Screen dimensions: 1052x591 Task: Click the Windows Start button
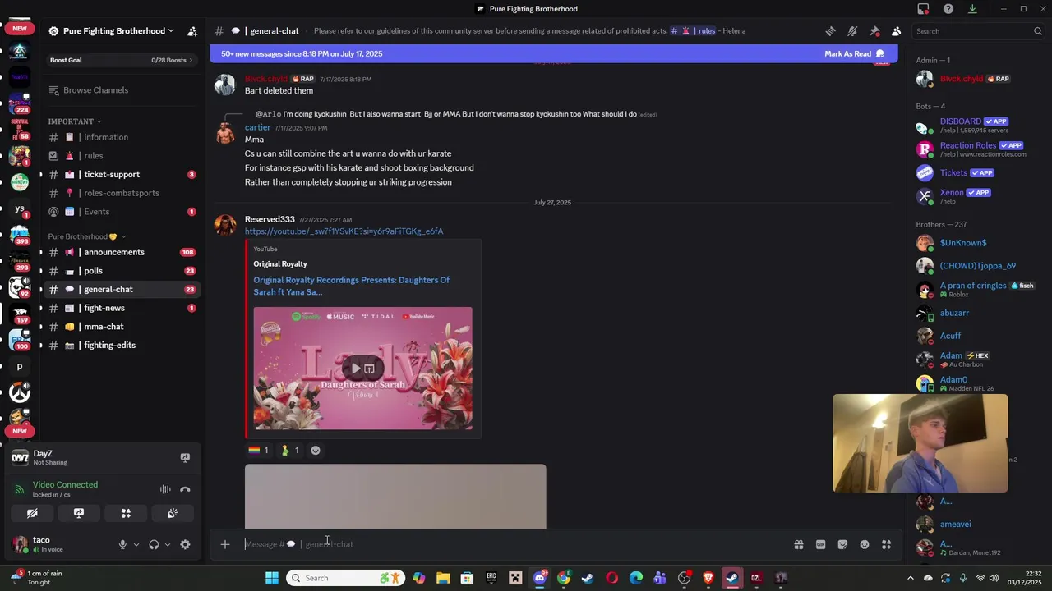point(272,578)
